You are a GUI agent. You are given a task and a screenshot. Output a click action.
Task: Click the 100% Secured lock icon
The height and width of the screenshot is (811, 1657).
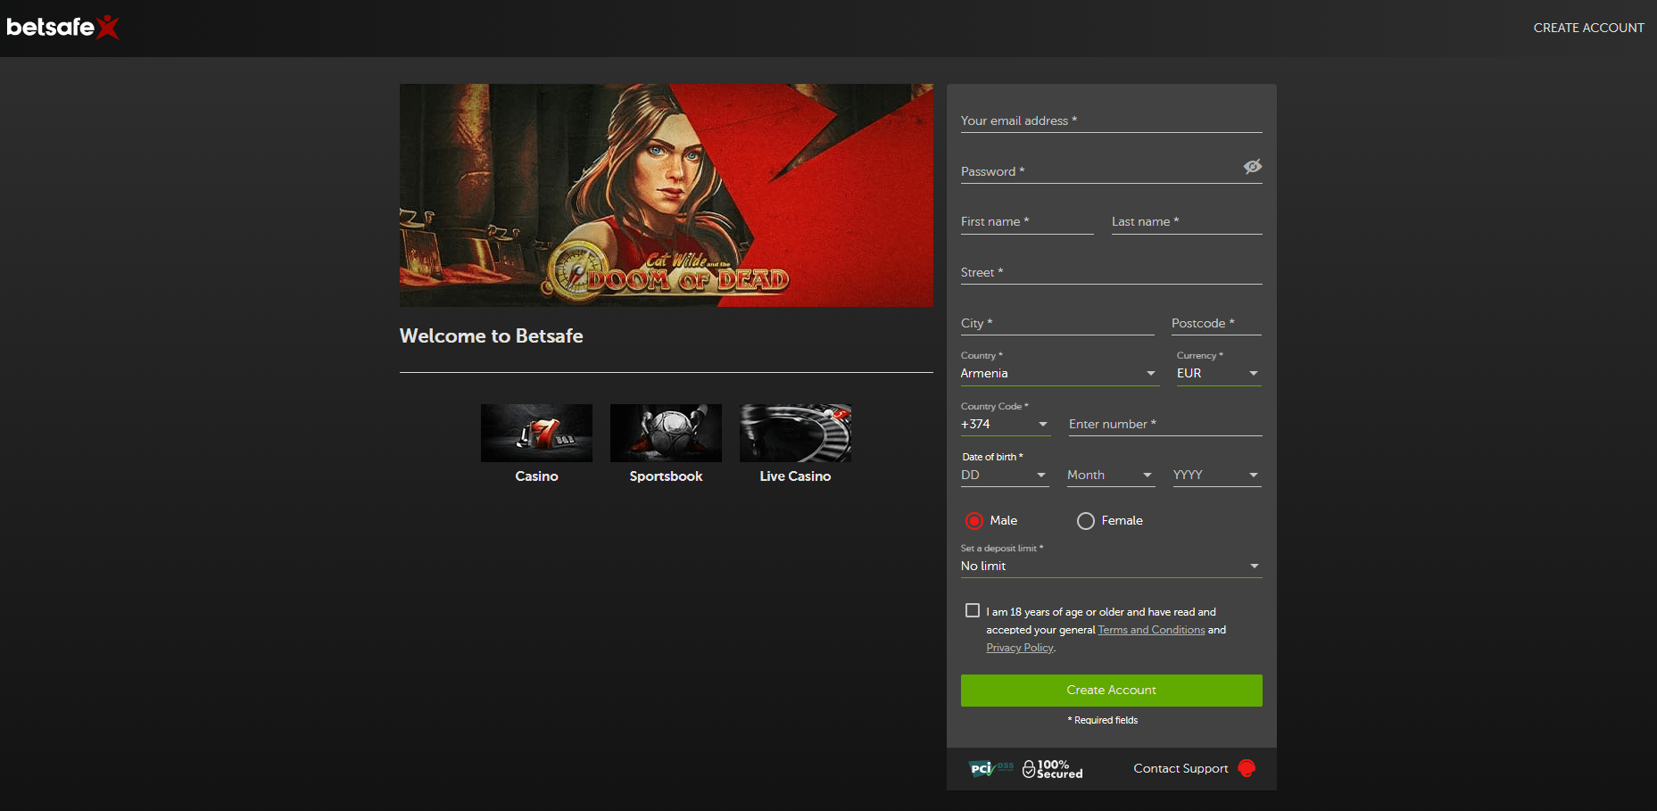[1029, 769]
